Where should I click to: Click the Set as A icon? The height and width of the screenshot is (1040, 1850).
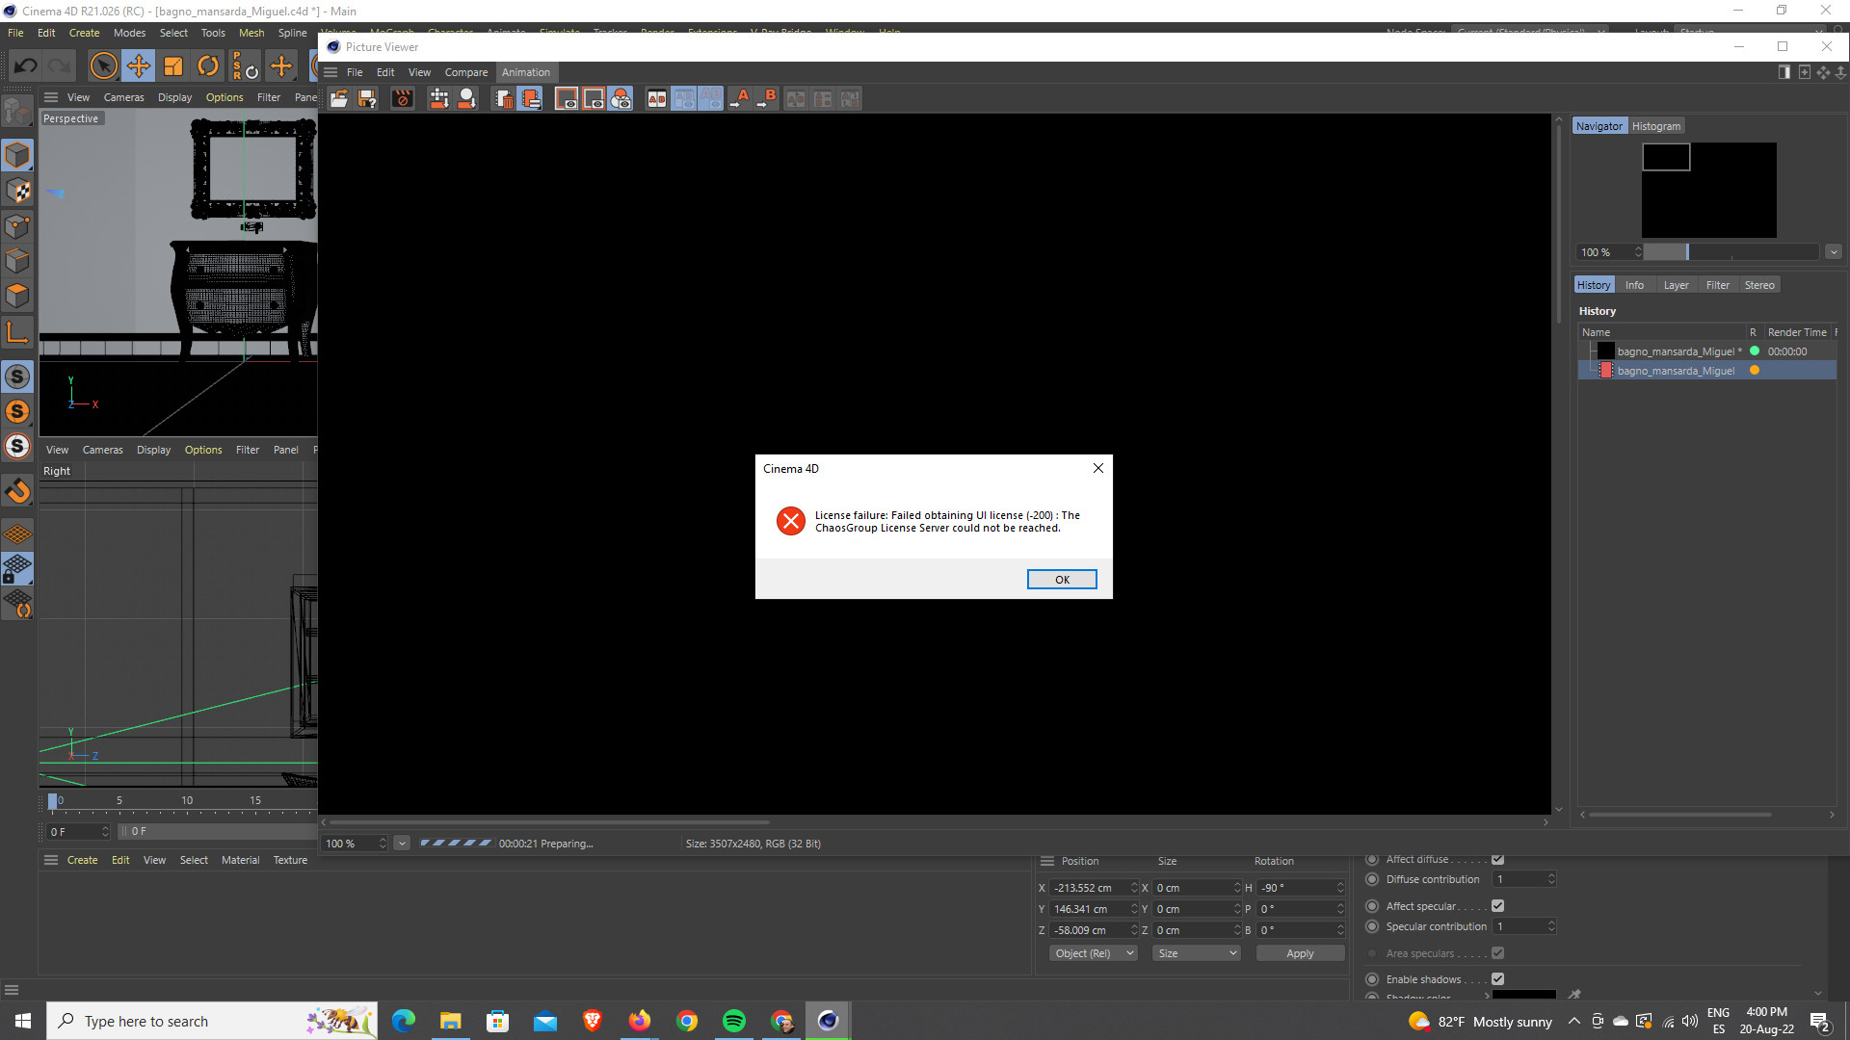(x=740, y=98)
